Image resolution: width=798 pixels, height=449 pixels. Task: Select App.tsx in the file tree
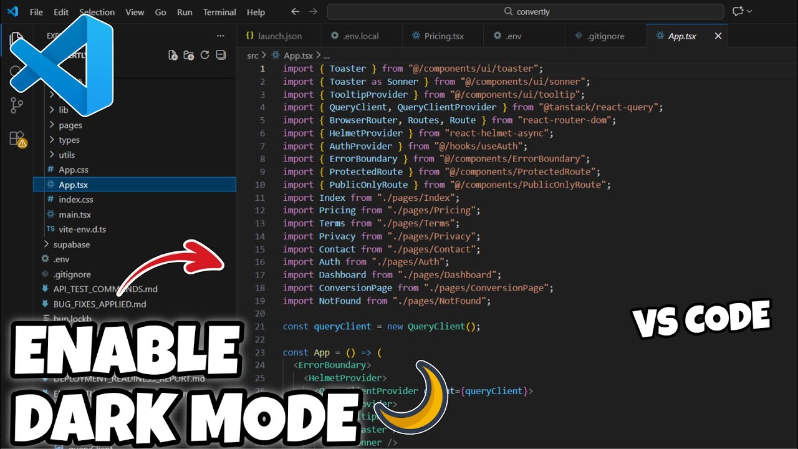[135, 185]
